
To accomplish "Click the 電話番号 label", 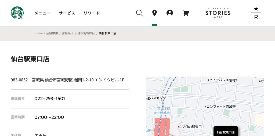I will [18, 99].
